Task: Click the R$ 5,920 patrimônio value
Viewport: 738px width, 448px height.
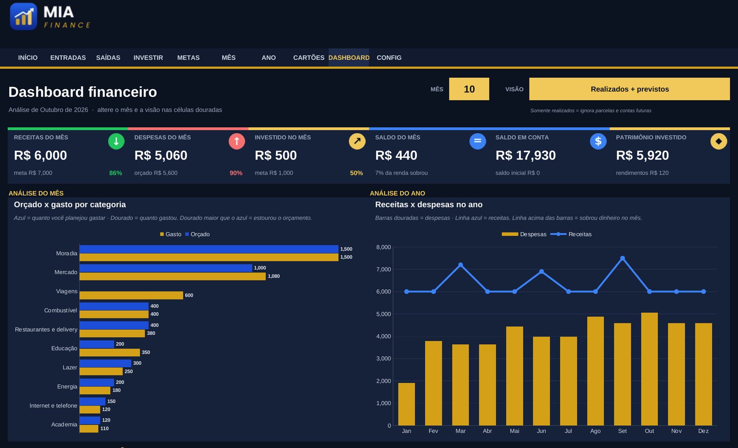Action: (x=643, y=155)
